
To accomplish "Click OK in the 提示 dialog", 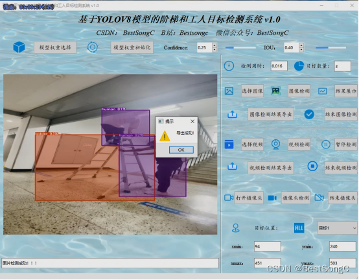I will click(181, 150).
